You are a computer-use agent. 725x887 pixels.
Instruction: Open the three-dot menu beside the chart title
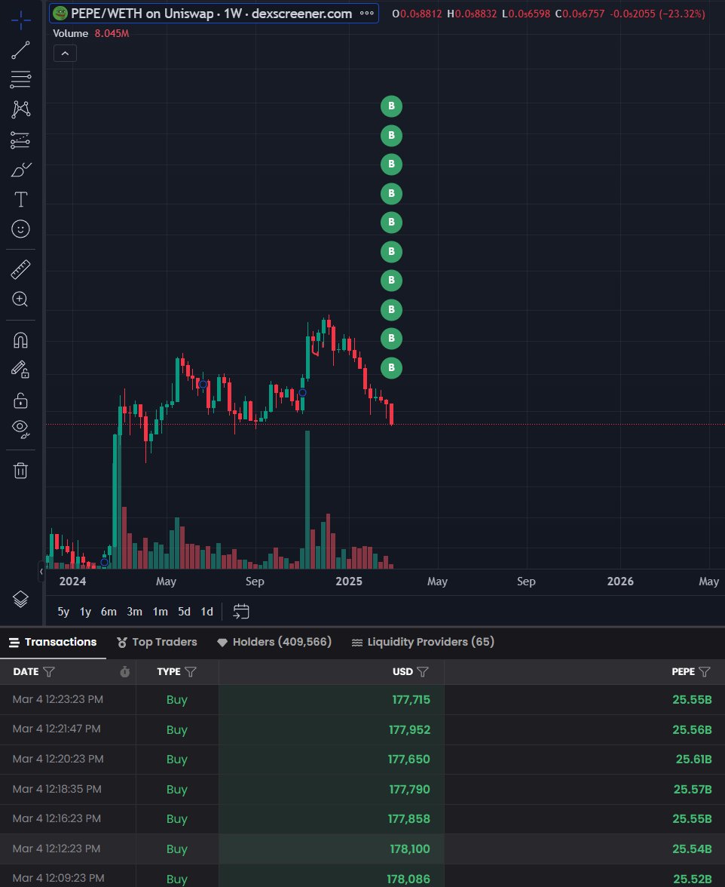pyautogui.click(x=367, y=14)
